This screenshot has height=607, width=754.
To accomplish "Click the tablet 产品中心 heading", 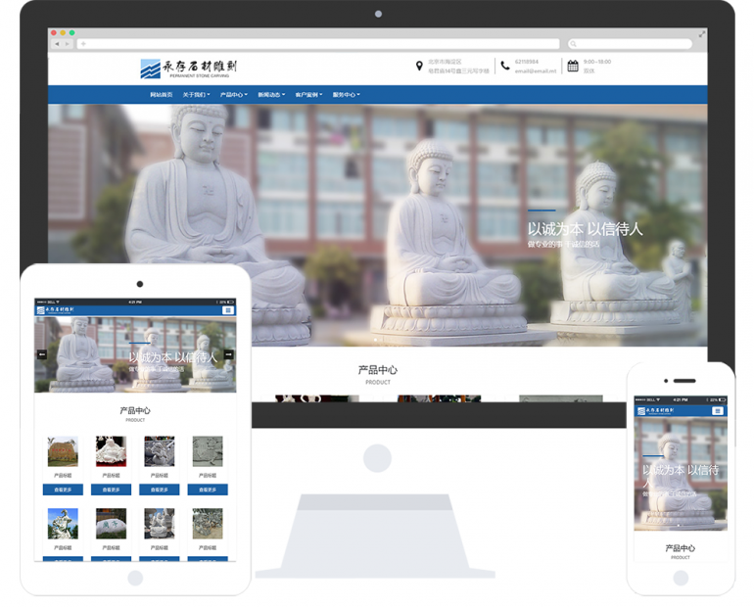I will [135, 410].
